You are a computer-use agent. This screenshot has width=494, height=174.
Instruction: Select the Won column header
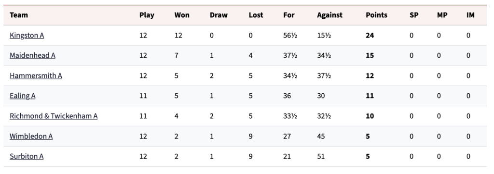(182, 15)
